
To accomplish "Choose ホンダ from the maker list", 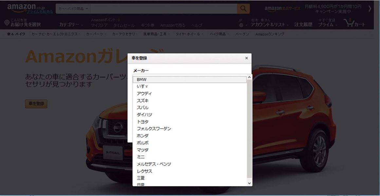I will [190, 136].
